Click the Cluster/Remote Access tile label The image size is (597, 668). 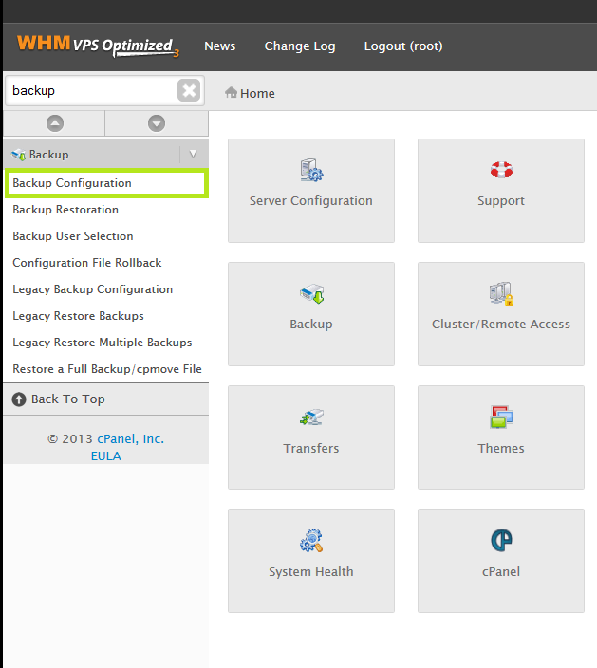[501, 325]
